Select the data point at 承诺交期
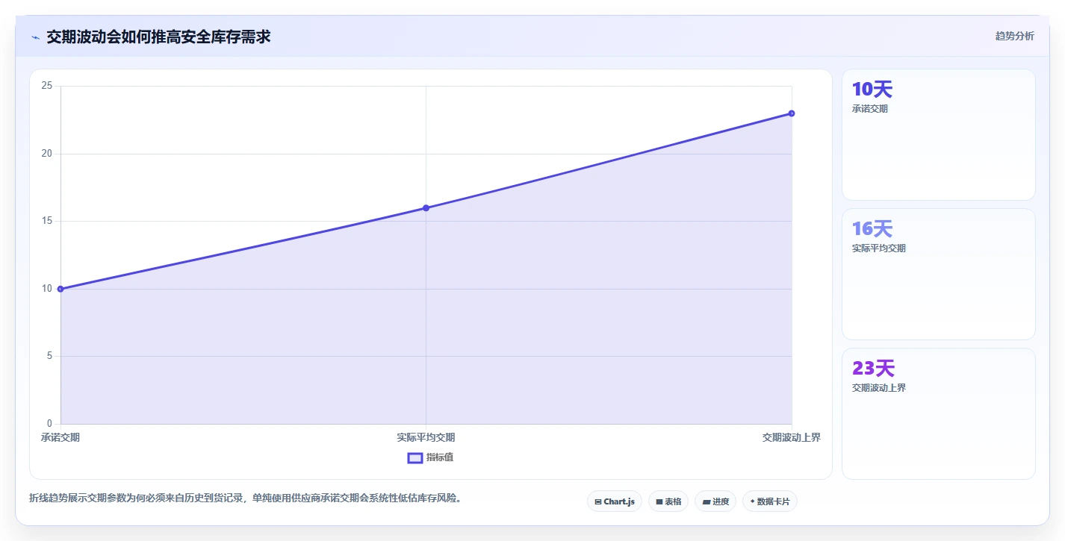 [60, 289]
